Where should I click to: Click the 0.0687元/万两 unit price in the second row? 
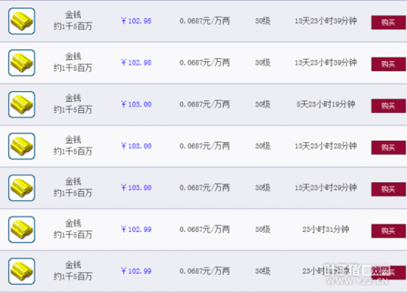tap(204, 63)
